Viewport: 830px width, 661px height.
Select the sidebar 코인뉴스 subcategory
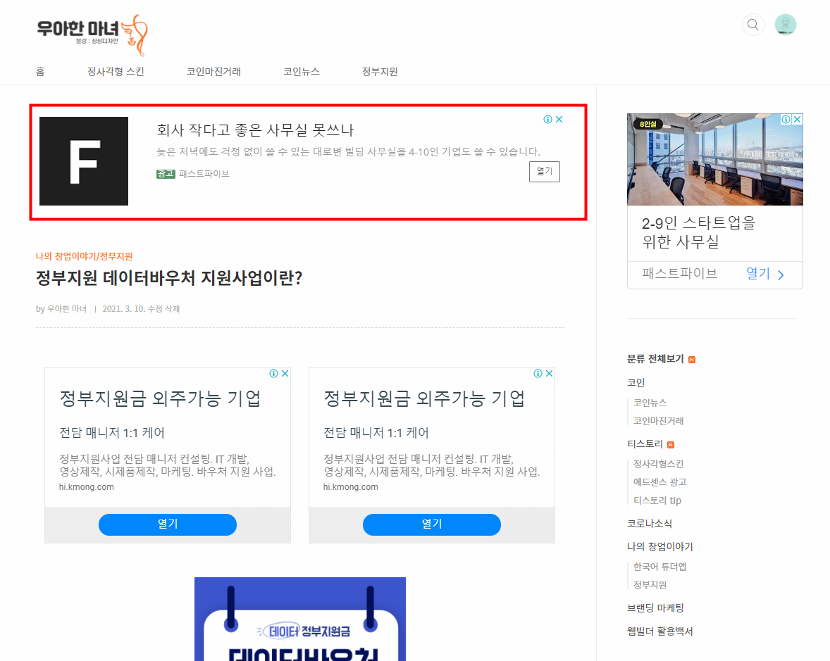click(650, 403)
